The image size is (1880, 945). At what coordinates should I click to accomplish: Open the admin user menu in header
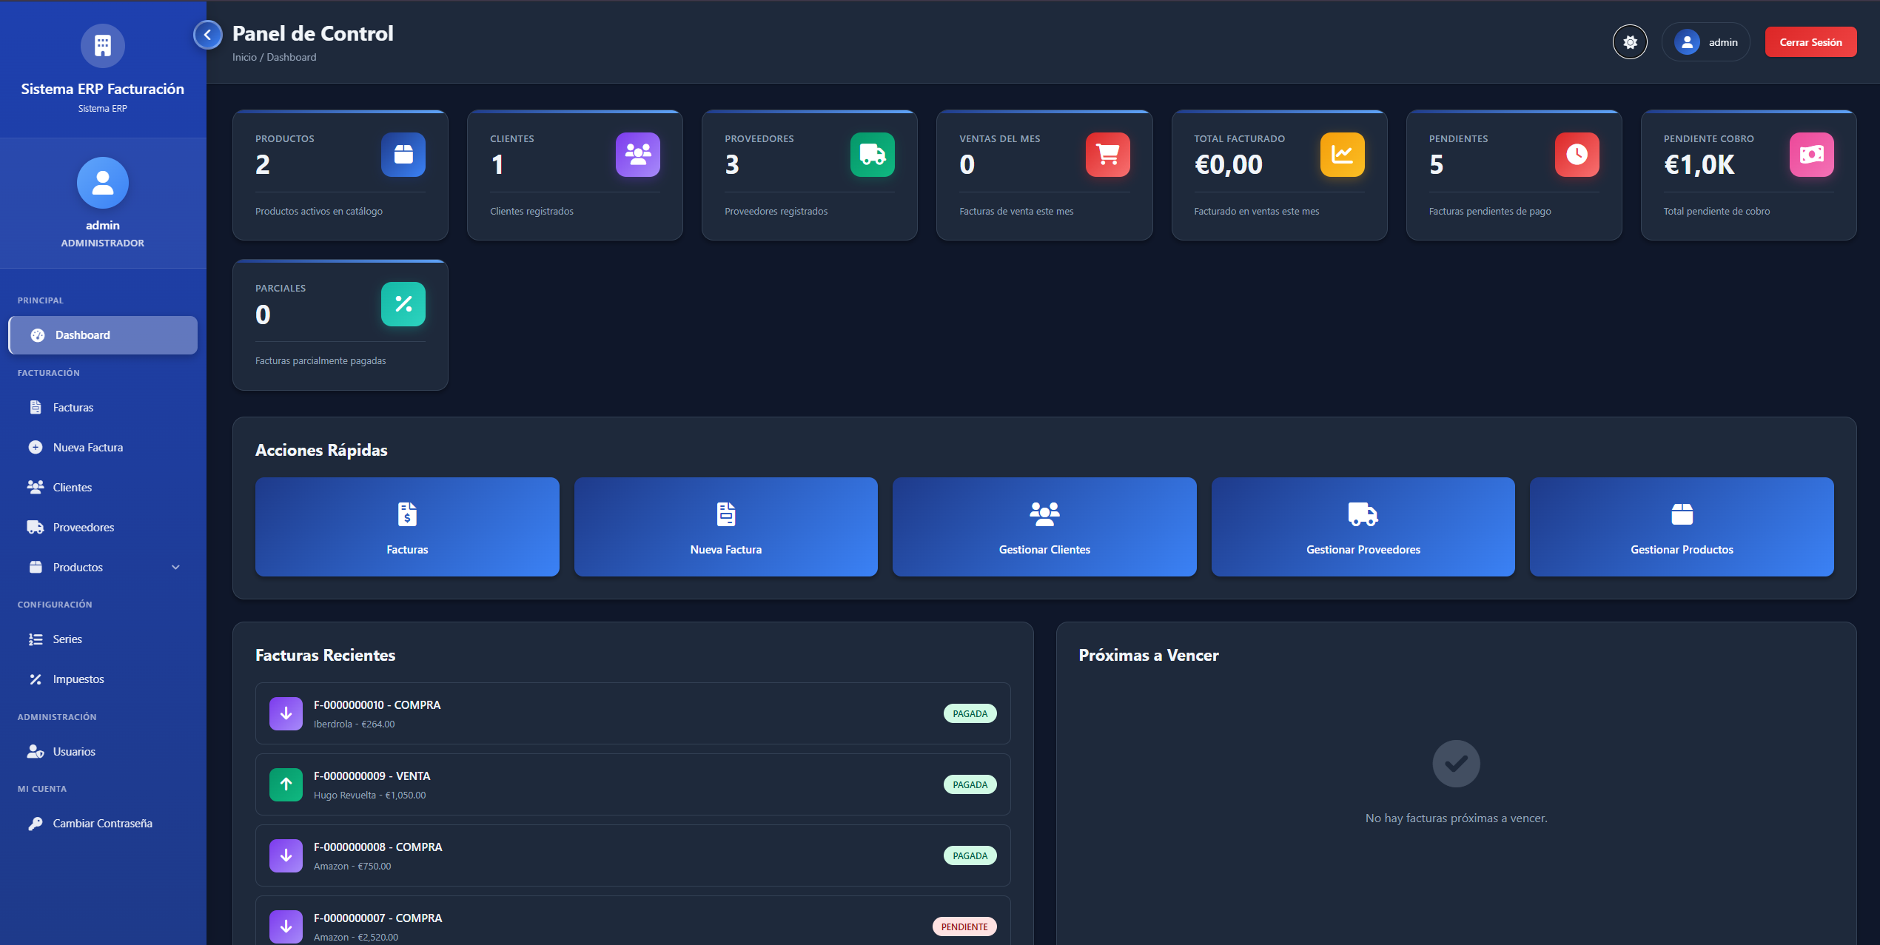1705,42
